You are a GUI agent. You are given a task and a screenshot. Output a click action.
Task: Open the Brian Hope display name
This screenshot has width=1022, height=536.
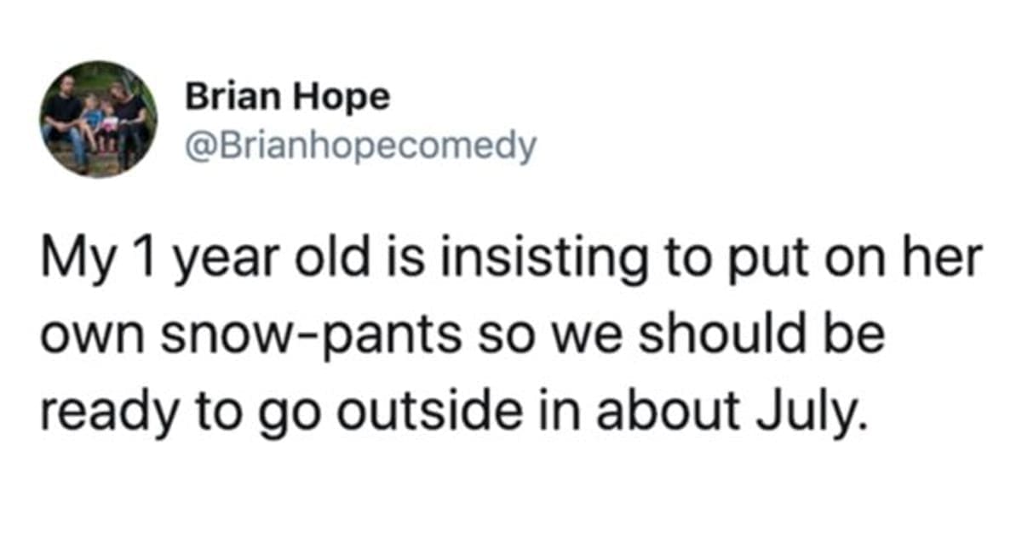(x=288, y=98)
